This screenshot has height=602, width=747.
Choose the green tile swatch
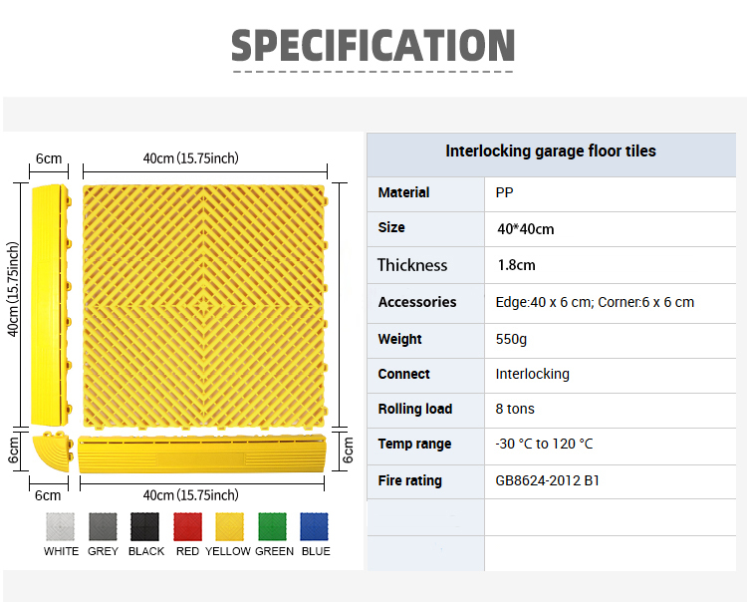[273, 526]
